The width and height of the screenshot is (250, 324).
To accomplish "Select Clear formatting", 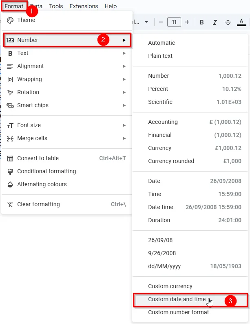I will click(x=67, y=204).
